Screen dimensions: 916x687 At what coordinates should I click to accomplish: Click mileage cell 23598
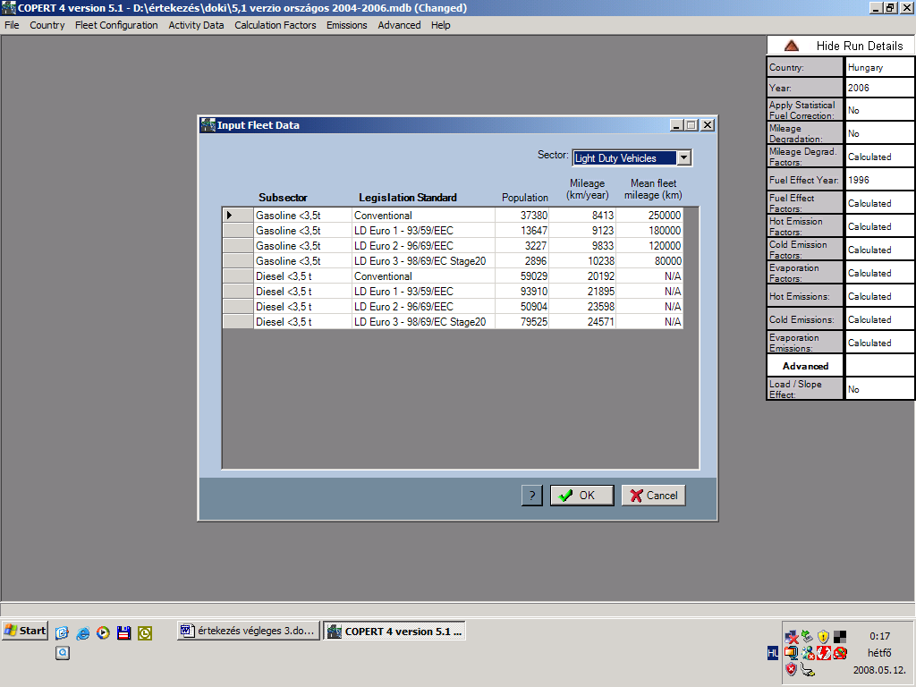[x=582, y=306]
